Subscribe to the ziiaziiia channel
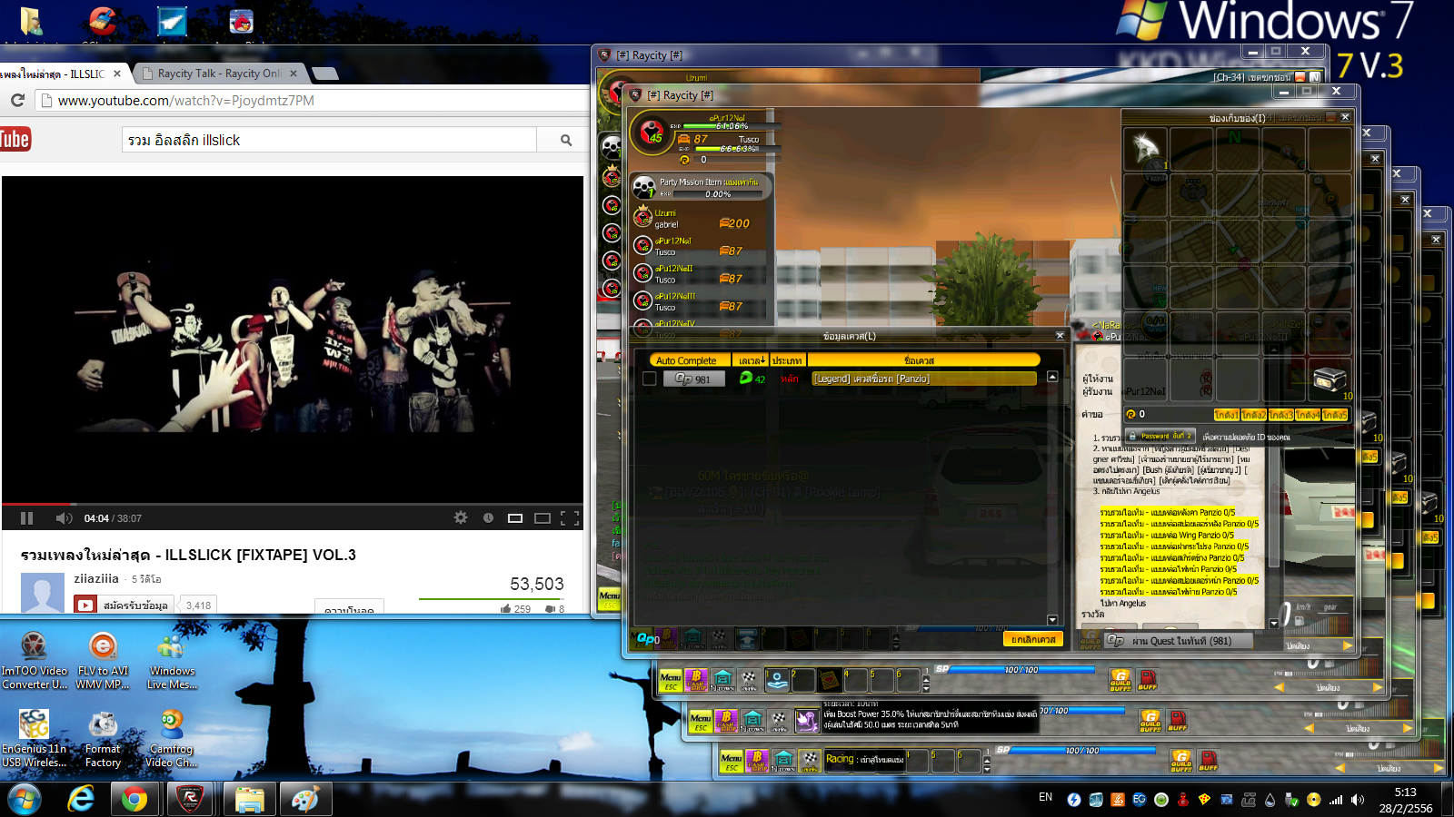 coord(123,605)
